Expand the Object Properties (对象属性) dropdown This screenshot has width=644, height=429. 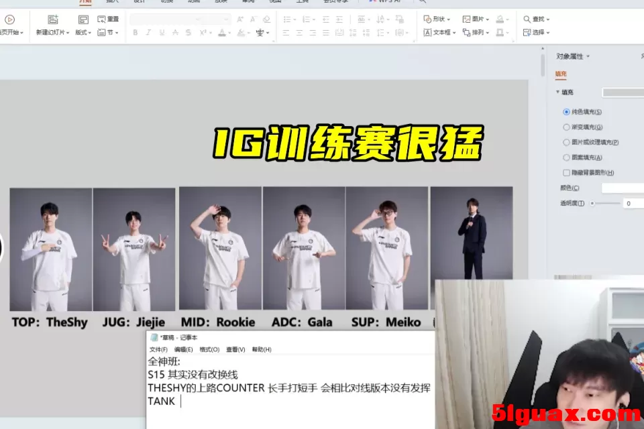tap(588, 56)
